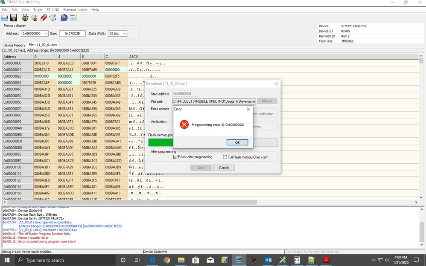Open the View menu

coord(25,10)
